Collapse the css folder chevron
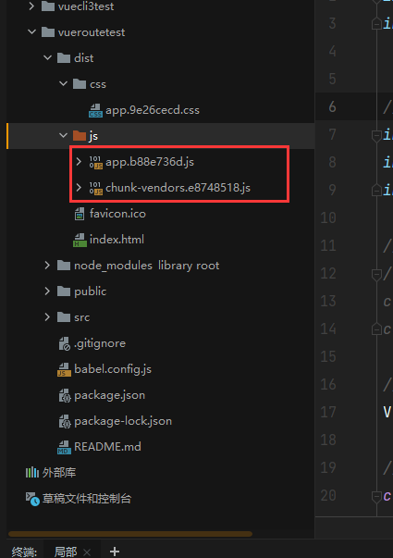The height and width of the screenshot is (558, 393). [x=63, y=84]
